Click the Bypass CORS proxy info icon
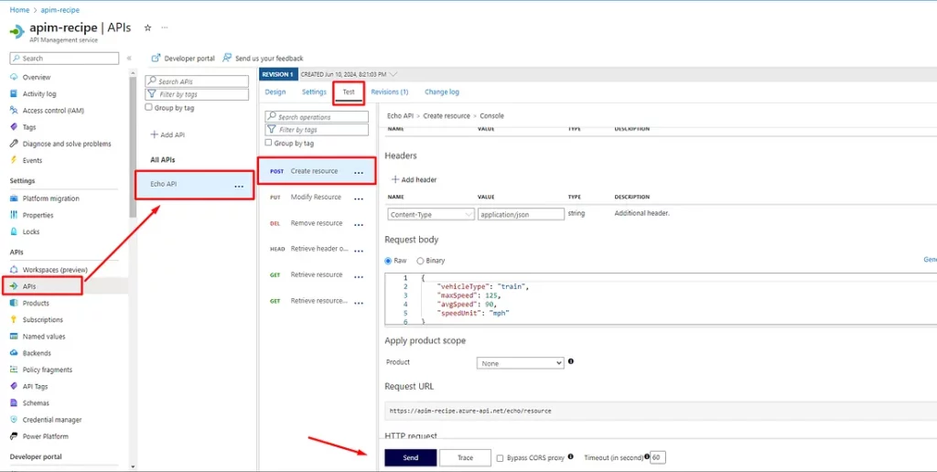Screen dimensions: 937x472 click(570, 457)
